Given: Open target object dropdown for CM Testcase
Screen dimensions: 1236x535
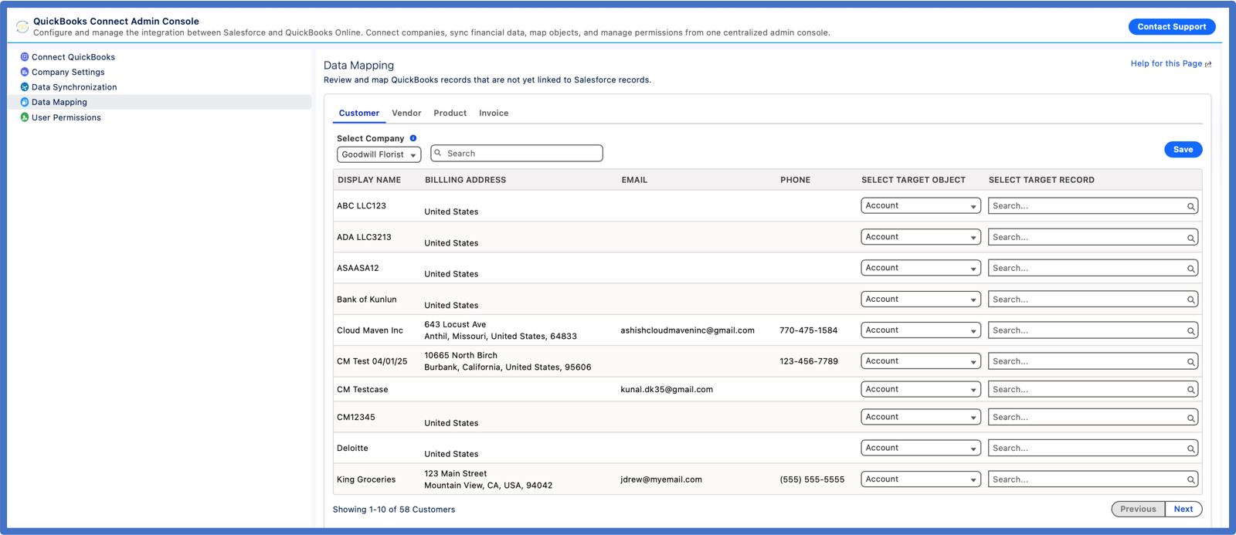Looking at the screenshot, I should coord(921,389).
